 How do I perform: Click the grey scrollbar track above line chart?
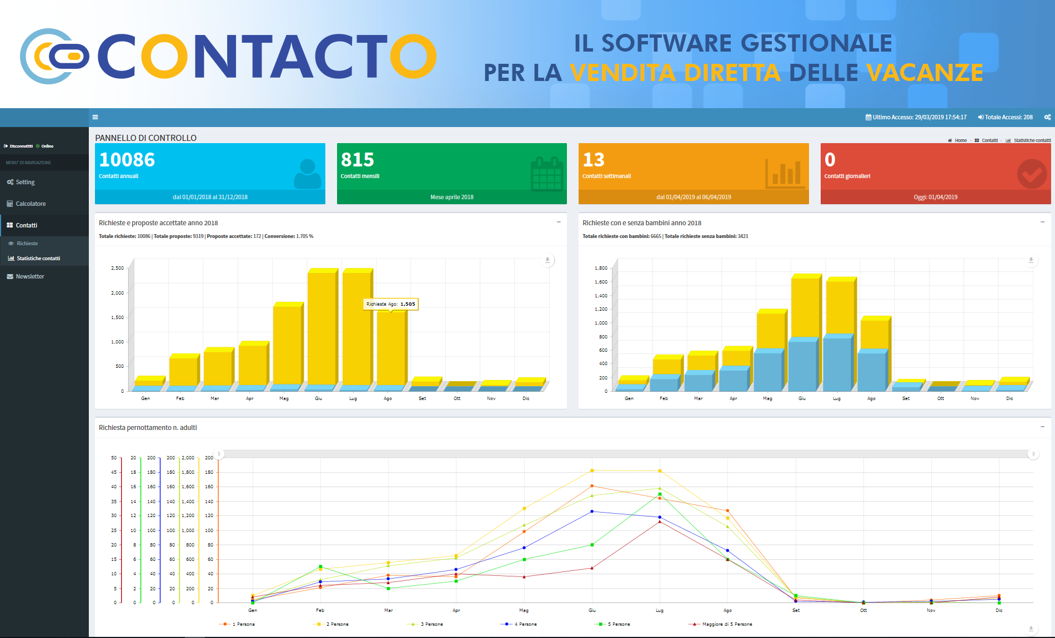click(626, 454)
